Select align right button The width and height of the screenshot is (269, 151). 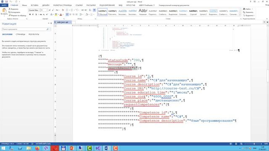(74, 15)
